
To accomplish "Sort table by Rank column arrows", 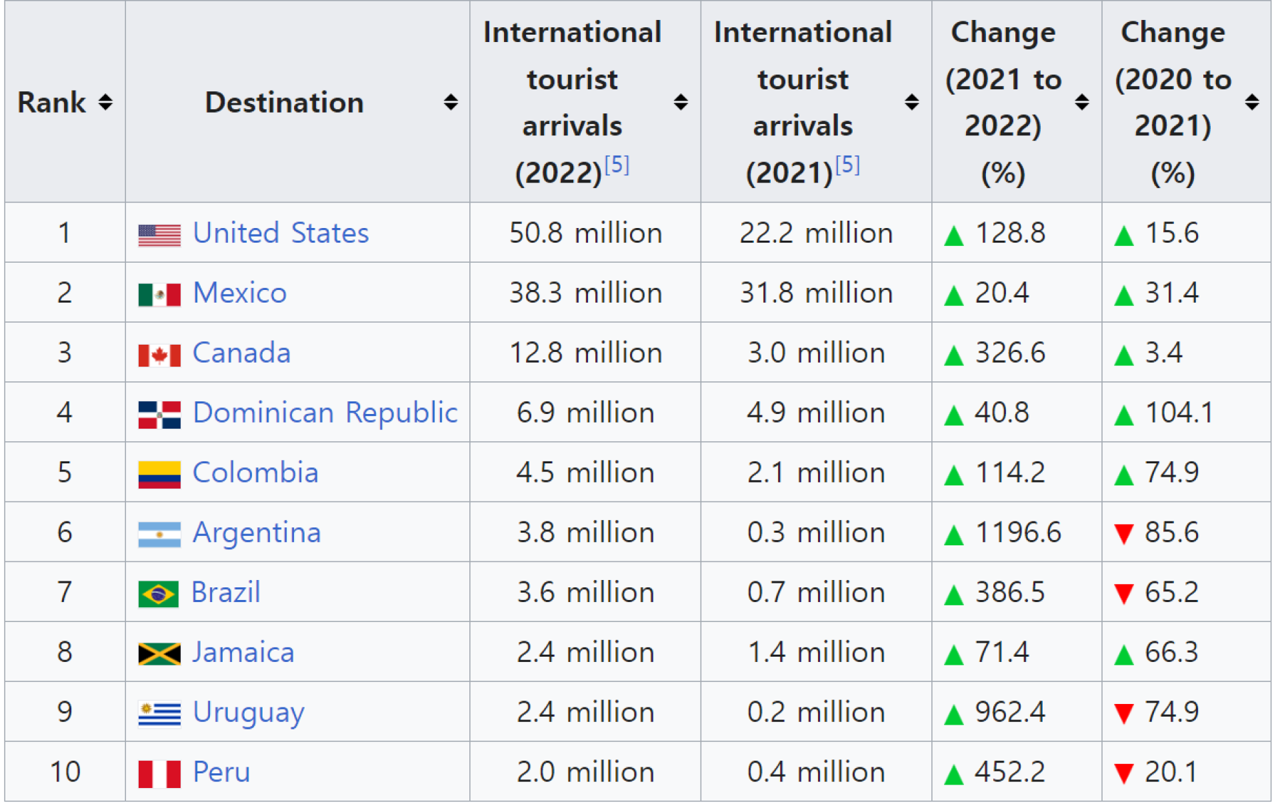I will point(105,102).
